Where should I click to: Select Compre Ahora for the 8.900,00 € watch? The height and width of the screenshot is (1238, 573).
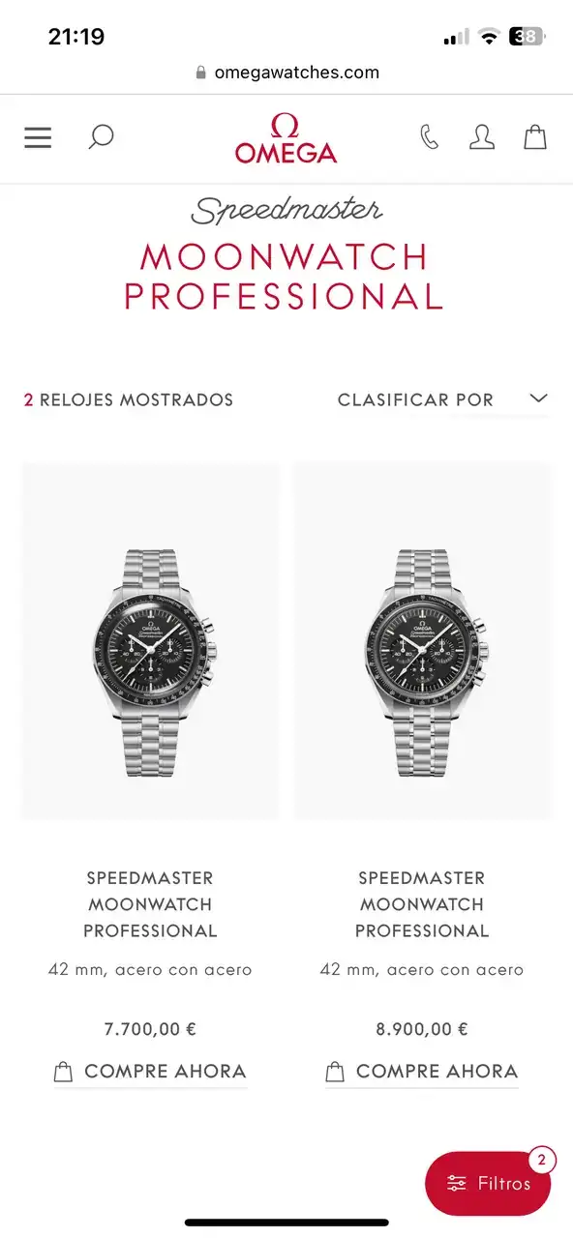pos(422,1072)
